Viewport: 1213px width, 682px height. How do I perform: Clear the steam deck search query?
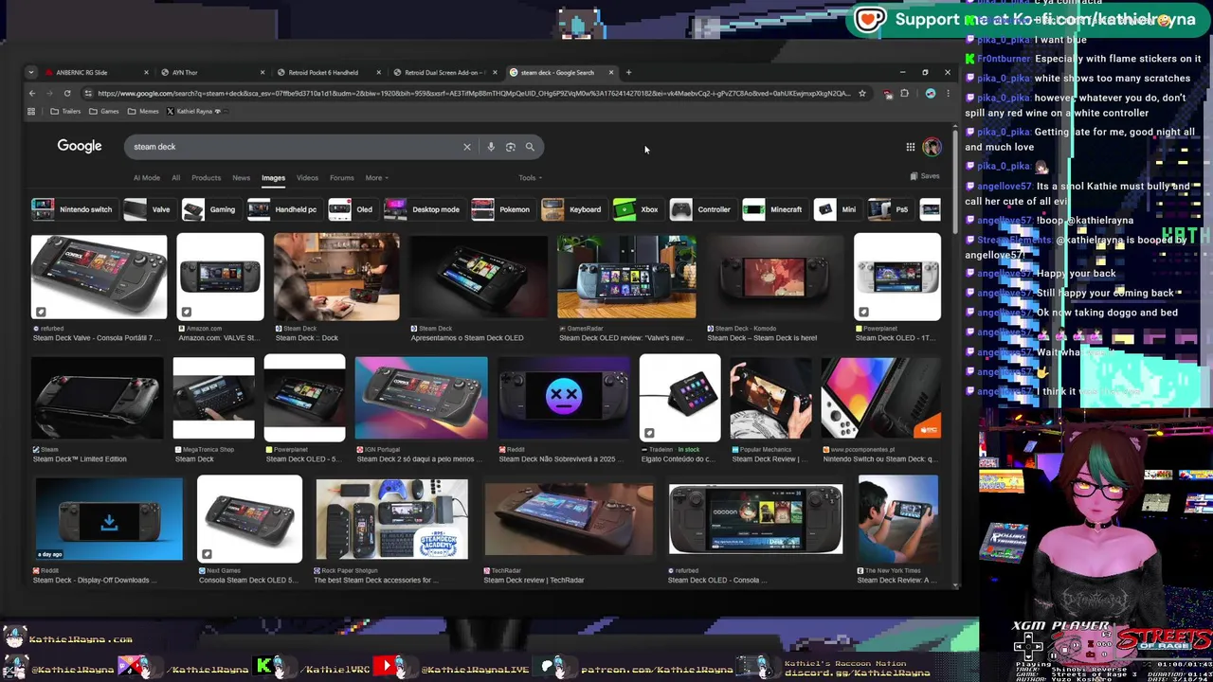[x=466, y=147]
